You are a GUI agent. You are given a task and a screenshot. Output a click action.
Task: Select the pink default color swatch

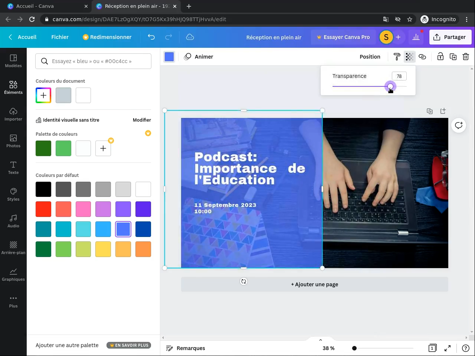[83, 209]
